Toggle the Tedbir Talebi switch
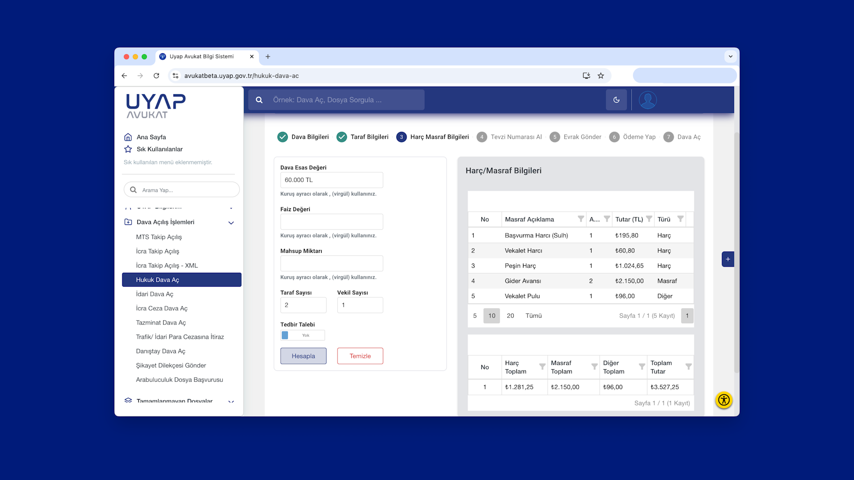The image size is (854, 480). click(302, 335)
